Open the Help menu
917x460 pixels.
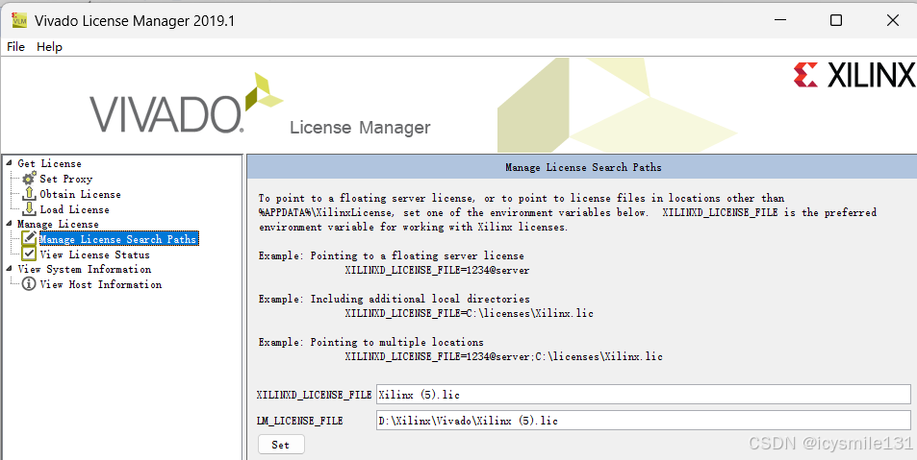pyautogui.click(x=49, y=47)
